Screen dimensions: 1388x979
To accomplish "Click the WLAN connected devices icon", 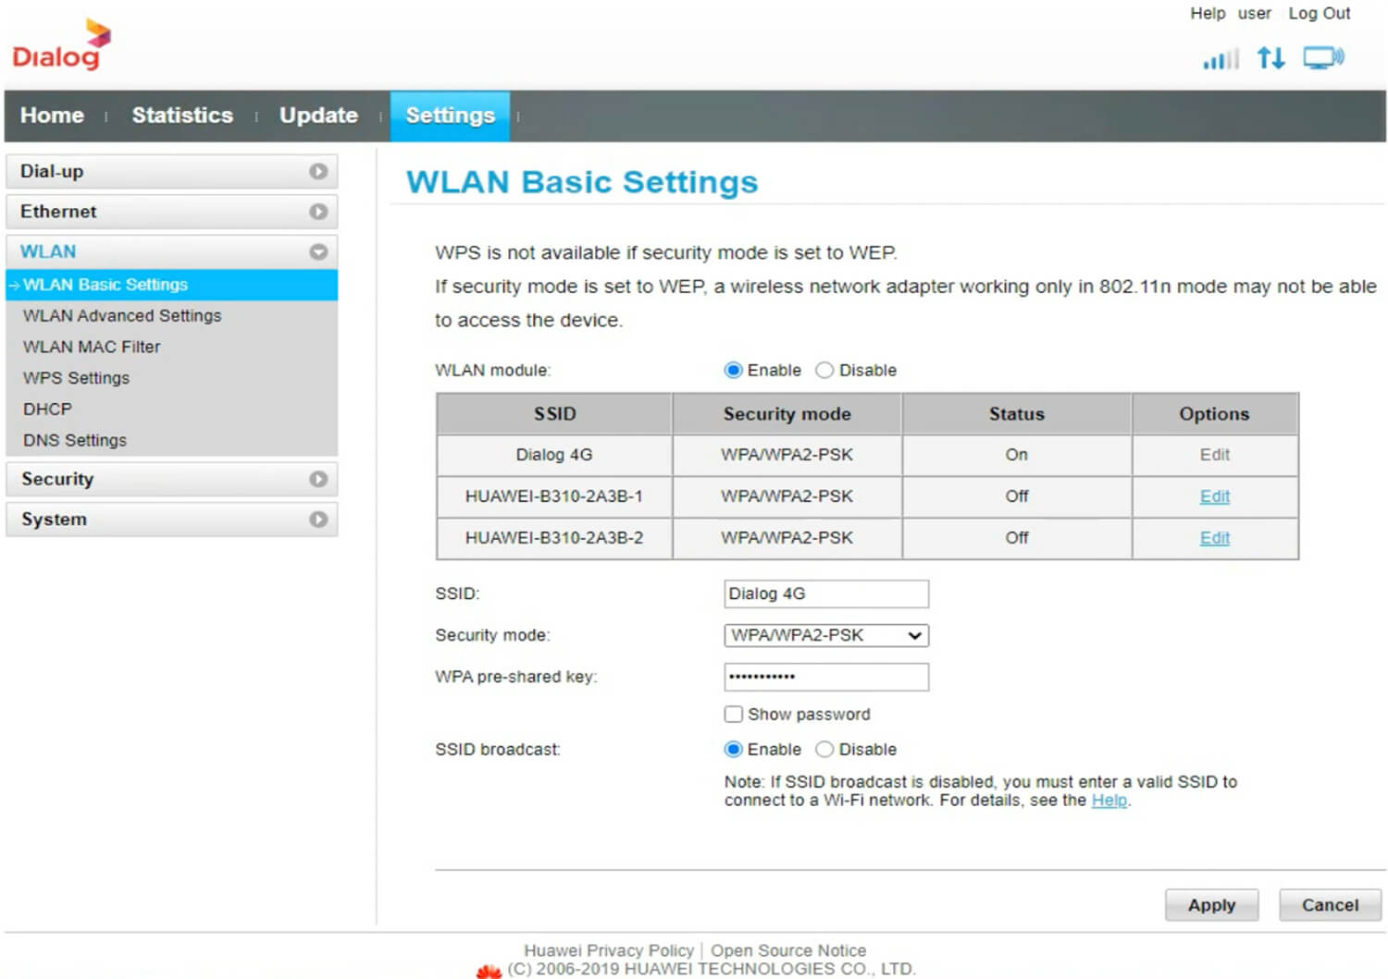I will tap(1323, 58).
